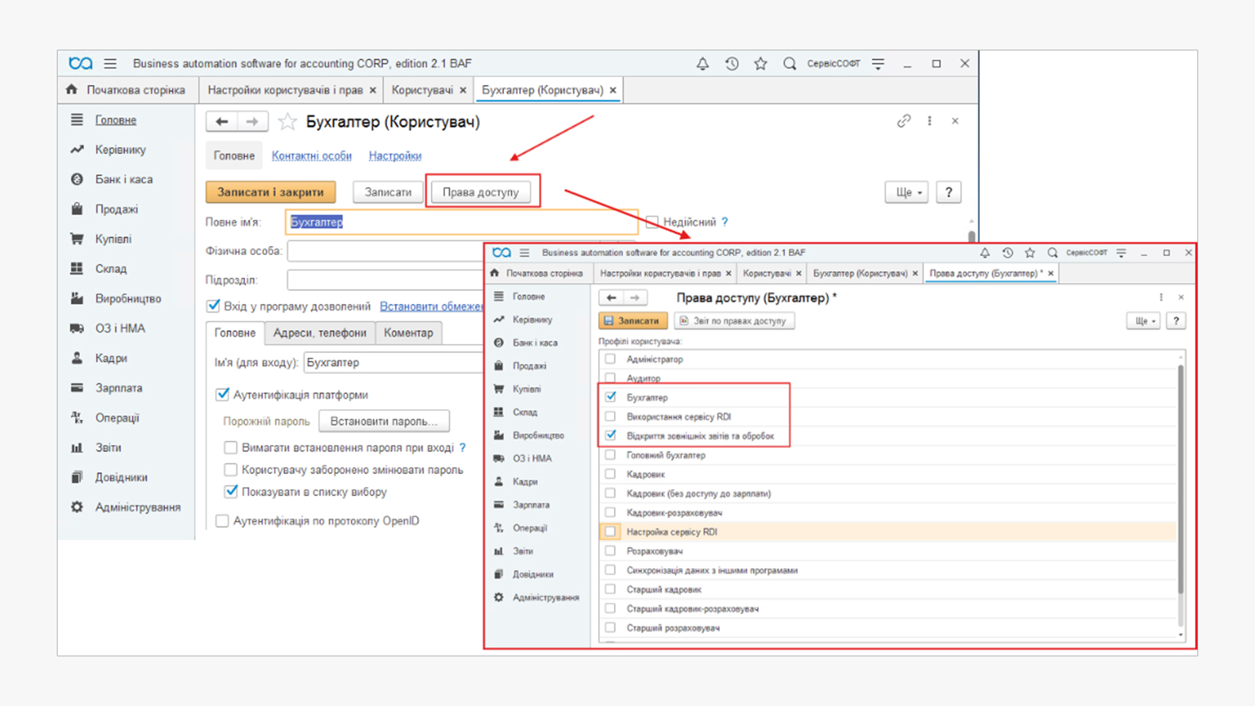Open favorites star in the Права доступу window
Image resolution: width=1255 pixels, height=706 pixels.
pos(1030,252)
